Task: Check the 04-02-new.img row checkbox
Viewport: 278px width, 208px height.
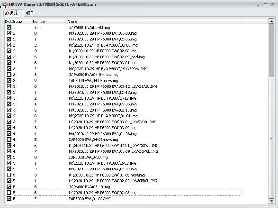Action: click(x=9, y=139)
